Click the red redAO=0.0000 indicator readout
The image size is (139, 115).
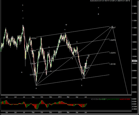pyautogui.click(x=125, y=99)
